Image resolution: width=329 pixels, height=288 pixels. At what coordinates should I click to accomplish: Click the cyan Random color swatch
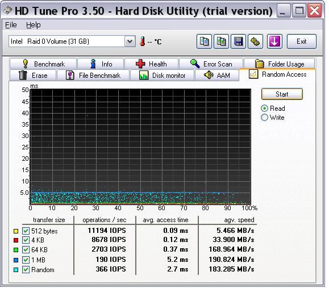16,270
